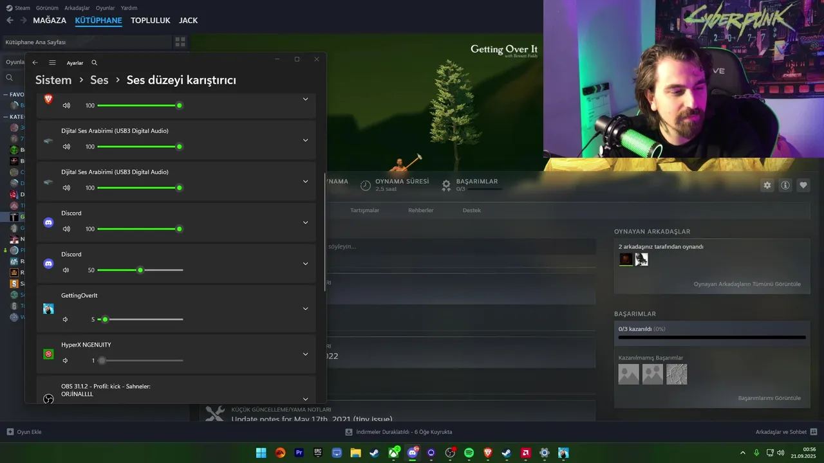
Task: Open Spotify from the taskbar
Action: coord(469,453)
